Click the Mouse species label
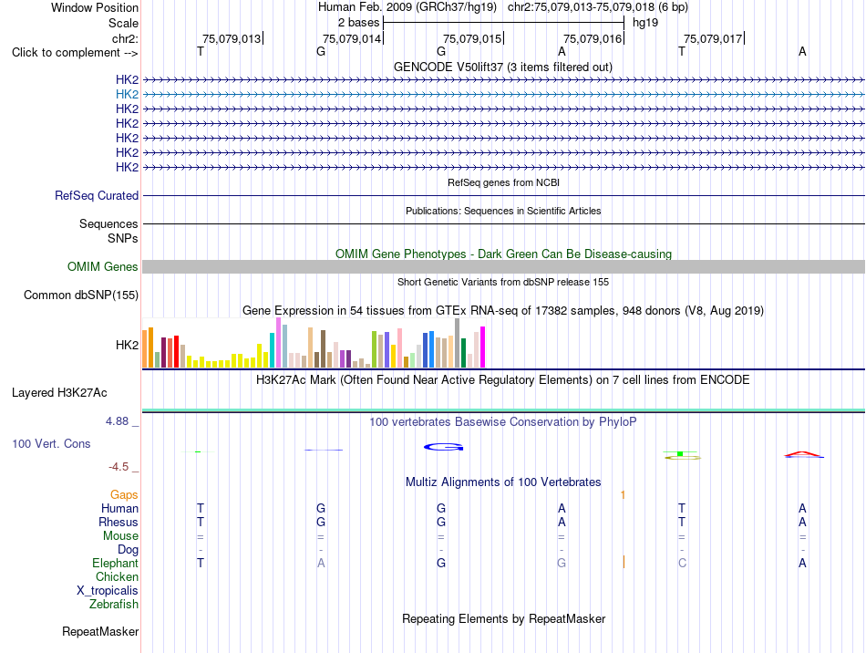866x653 pixels. [120, 536]
